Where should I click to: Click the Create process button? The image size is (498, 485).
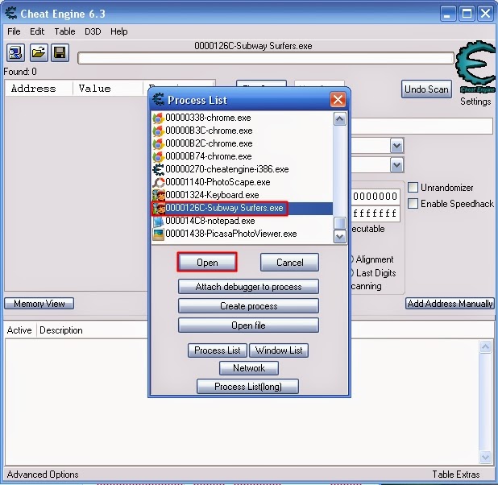coord(248,306)
